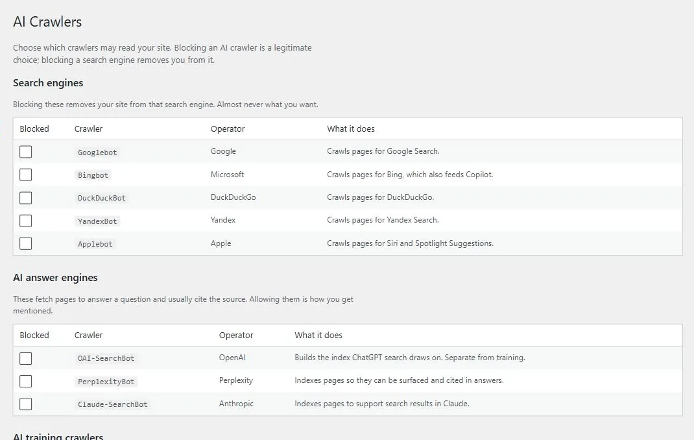
Task: Click the "Search engines" section heading
Action: tap(48, 83)
